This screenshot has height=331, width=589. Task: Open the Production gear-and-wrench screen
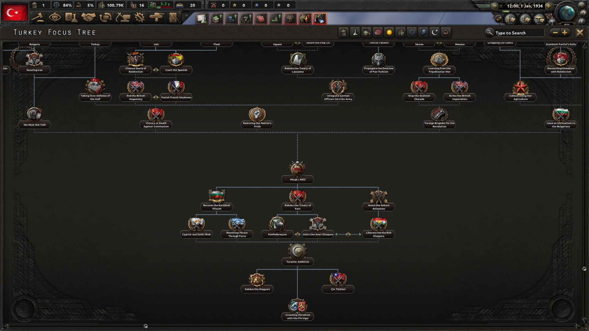pyautogui.click(x=140, y=18)
